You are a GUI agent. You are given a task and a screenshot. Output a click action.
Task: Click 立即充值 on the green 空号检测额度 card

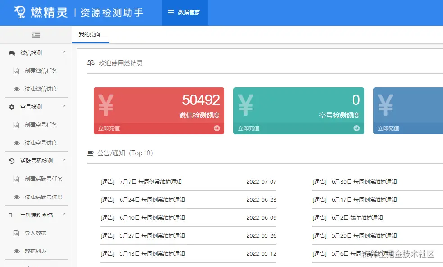tap(249, 128)
